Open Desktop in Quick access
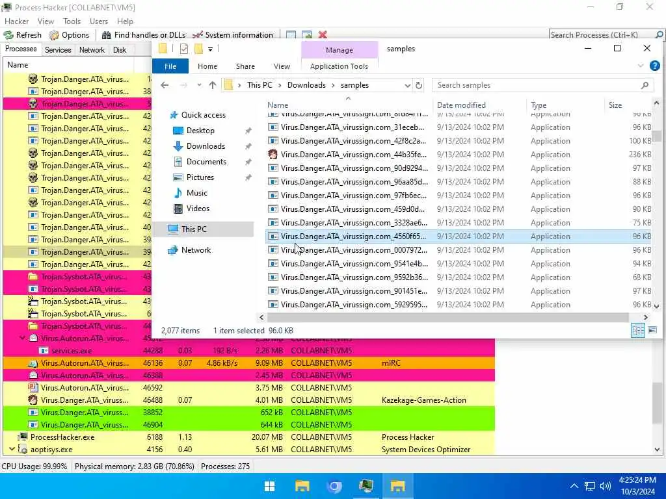The image size is (666, 499). pyautogui.click(x=200, y=131)
